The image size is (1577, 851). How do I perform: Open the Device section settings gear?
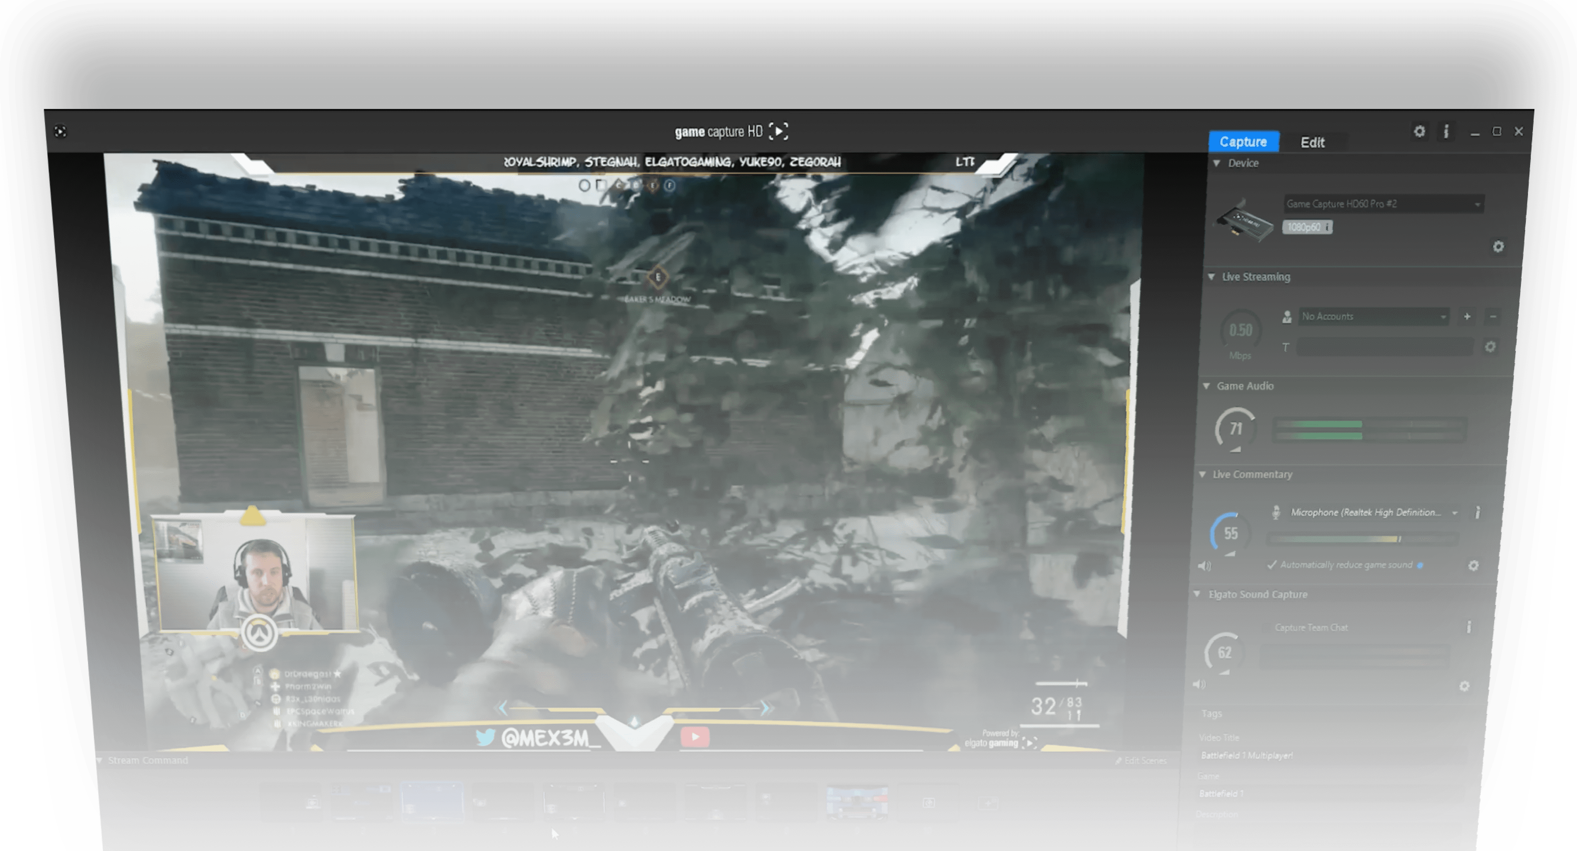pos(1498,246)
